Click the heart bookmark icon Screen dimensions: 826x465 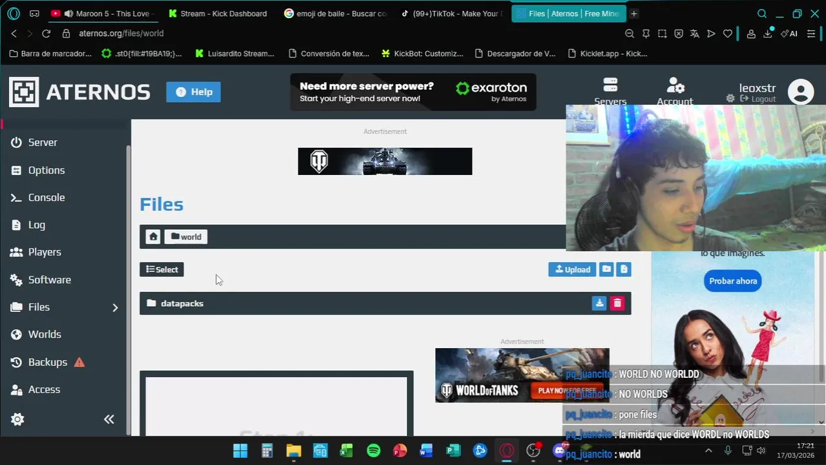coord(728,34)
